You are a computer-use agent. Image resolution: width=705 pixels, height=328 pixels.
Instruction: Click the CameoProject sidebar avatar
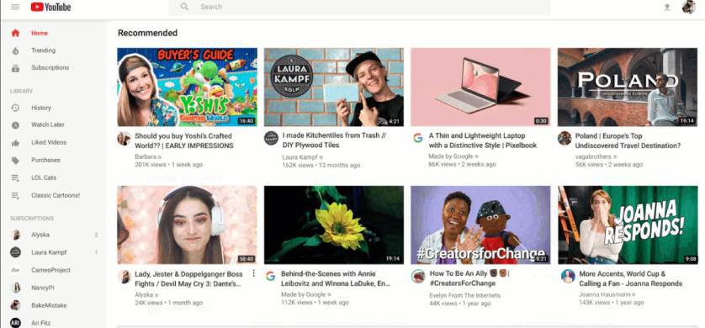pyautogui.click(x=16, y=270)
